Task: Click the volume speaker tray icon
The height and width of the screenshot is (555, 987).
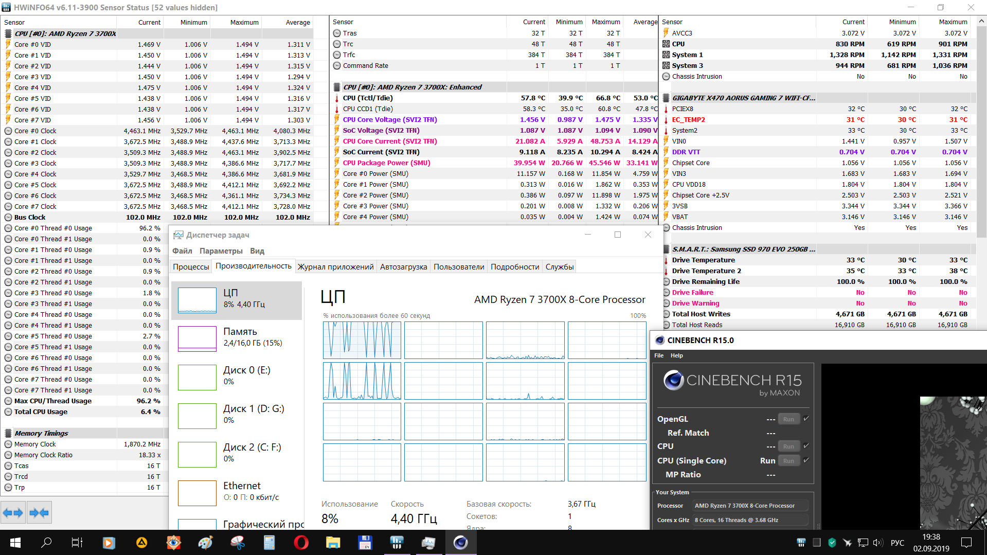Action: coord(878,543)
